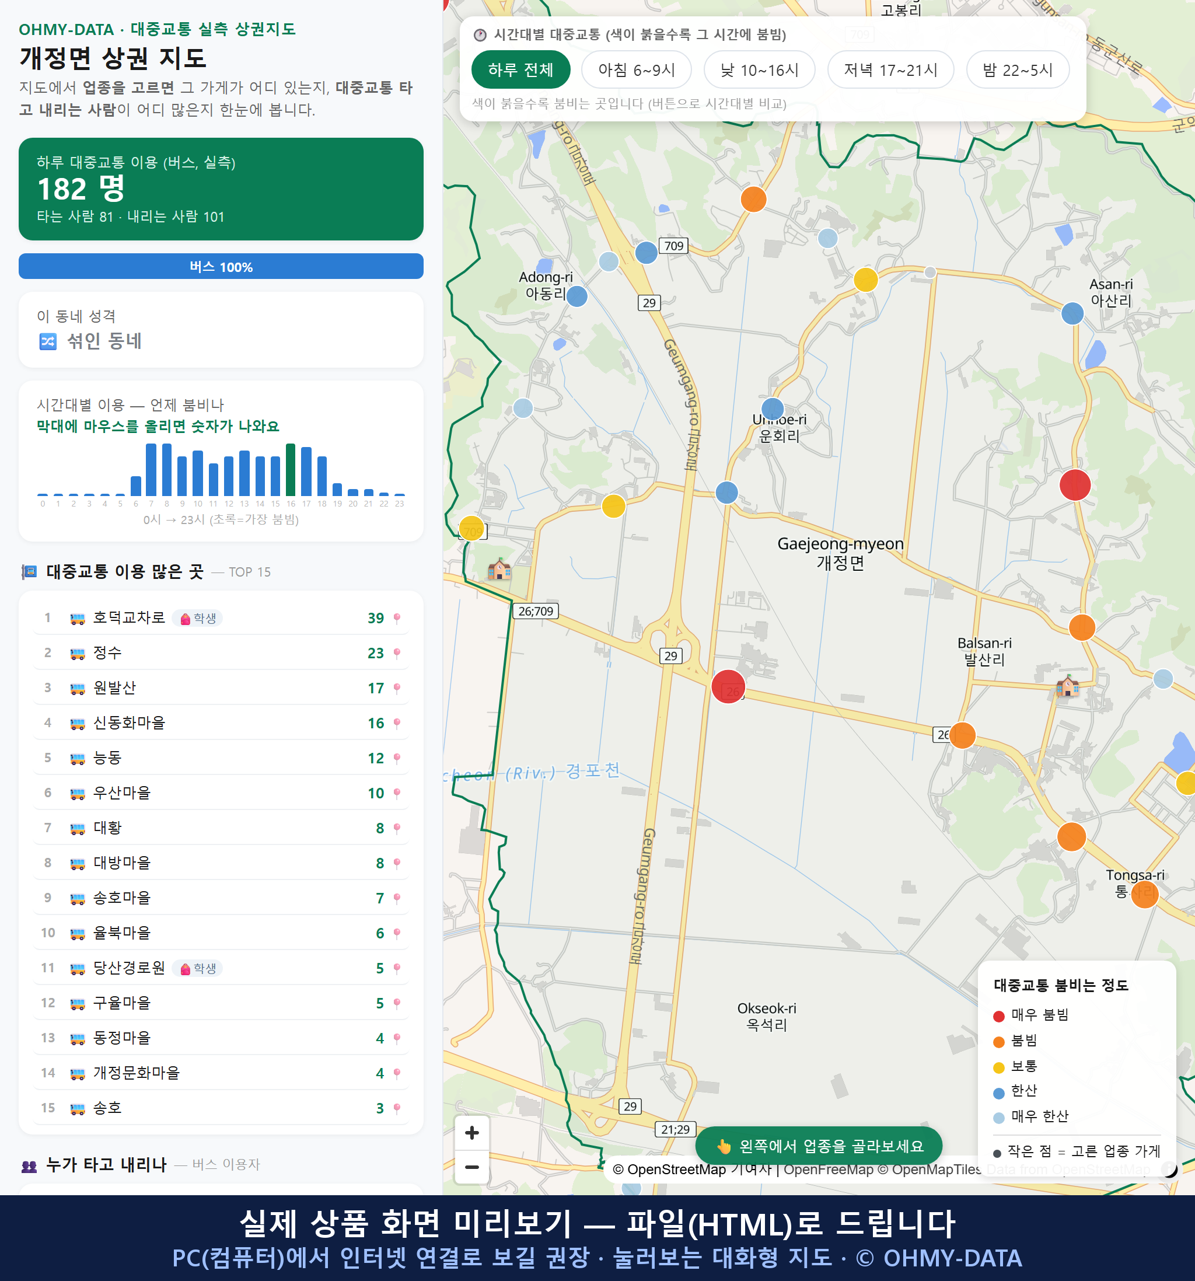Click school icon at map's west edge
This screenshot has width=1195, height=1281.
(x=499, y=569)
